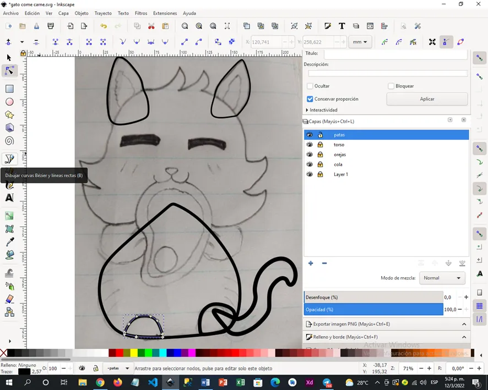Open current layer patas dropdown

click(x=118, y=368)
